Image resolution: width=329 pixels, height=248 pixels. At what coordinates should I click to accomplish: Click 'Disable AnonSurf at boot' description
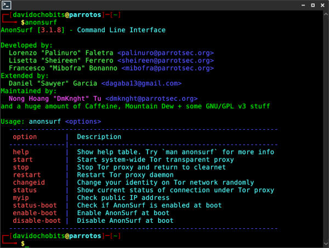[125, 221]
